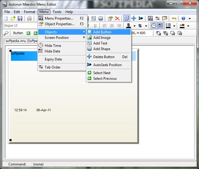Select Add Button in the Objects submenu

[x=109, y=32]
